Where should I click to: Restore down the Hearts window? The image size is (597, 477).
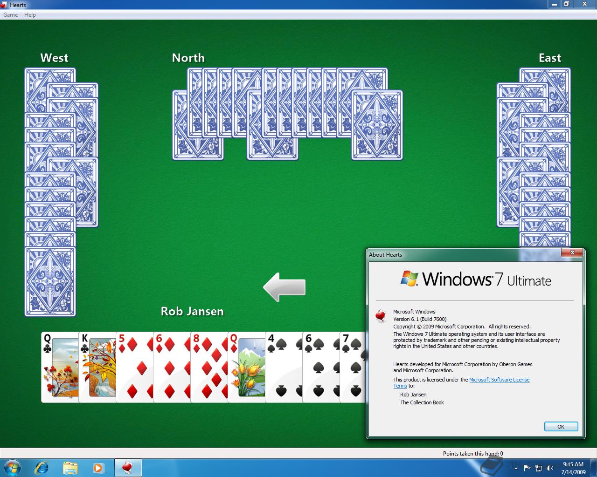(566, 4)
